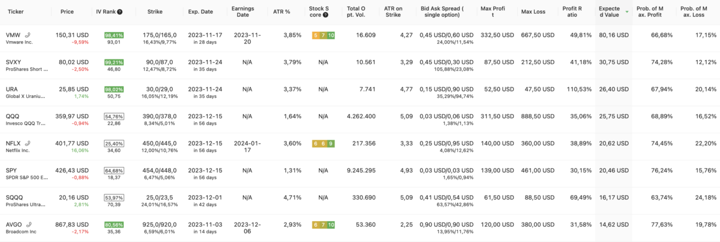The height and width of the screenshot is (242, 720).
Task: Open the SVXY ticker row link
Action: (14, 62)
